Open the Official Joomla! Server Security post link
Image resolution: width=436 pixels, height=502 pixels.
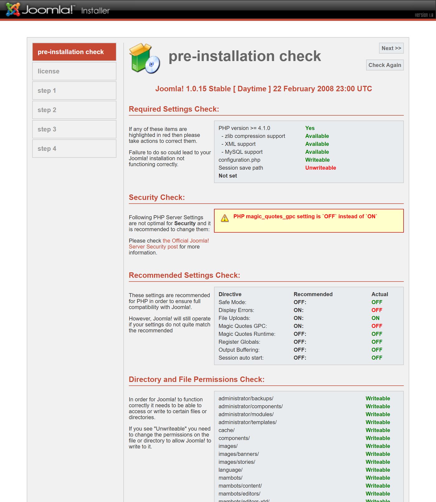169,244
